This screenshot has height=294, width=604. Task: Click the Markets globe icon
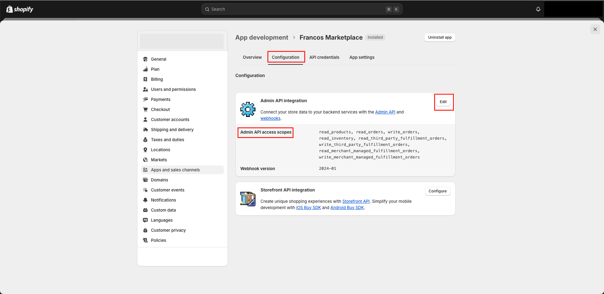click(145, 160)
